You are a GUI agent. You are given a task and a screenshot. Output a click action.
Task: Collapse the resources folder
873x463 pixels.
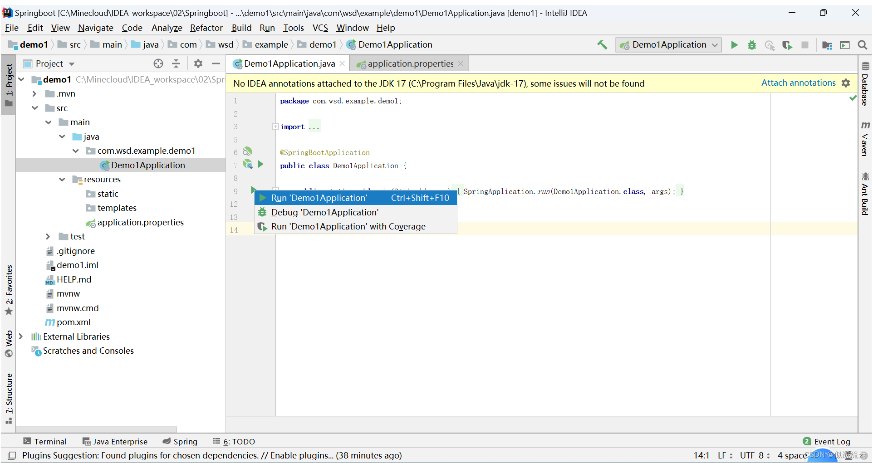click(62, 179)
